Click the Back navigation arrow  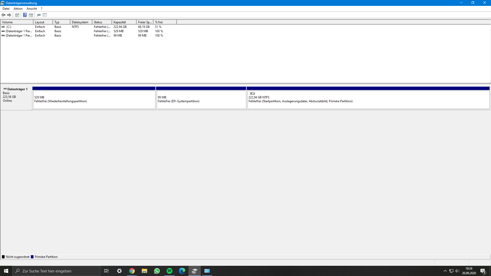coord(3,15)
